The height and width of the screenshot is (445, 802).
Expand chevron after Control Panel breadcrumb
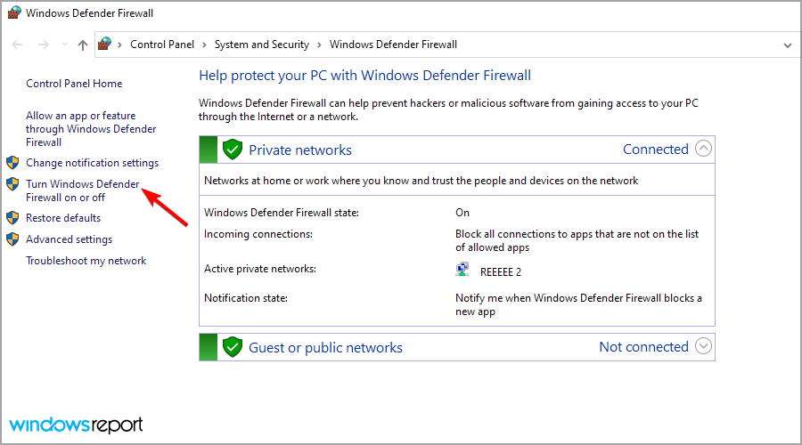coord(204,45)
